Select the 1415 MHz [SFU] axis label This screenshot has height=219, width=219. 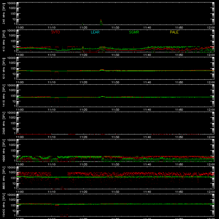(4, 96)
